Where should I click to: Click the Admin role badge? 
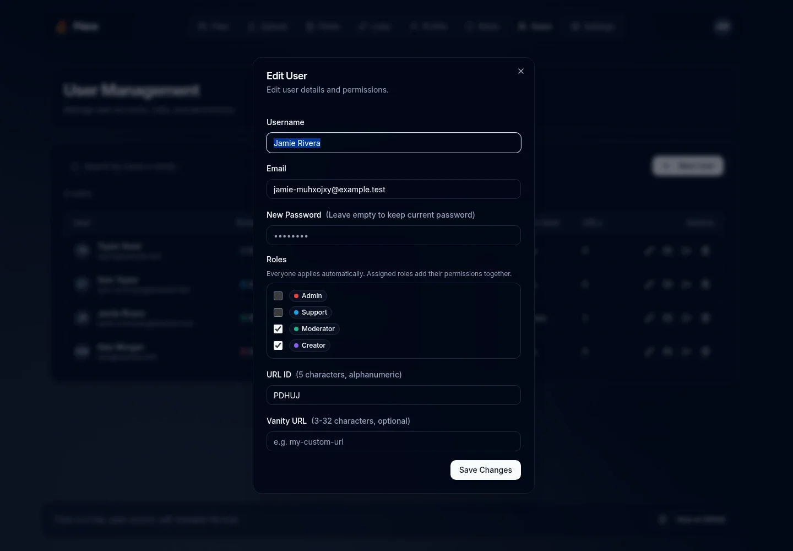click(x=308, y=296)
